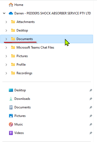Open Videos in quick access
This screenshot has width=97, height=142.
[x=19, y=133]
